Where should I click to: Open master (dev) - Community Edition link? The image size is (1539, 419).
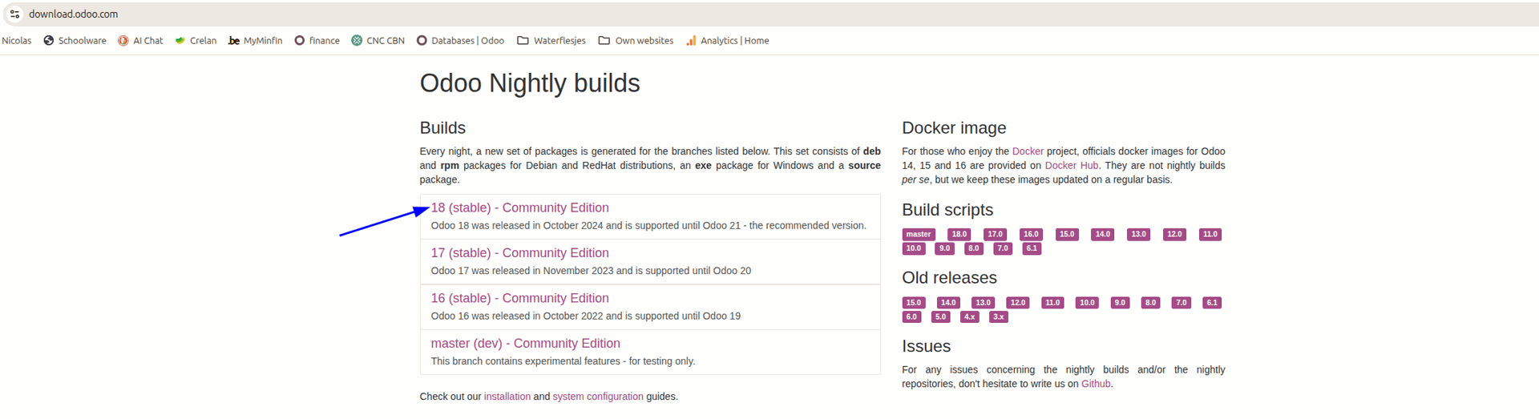(525, 343)
